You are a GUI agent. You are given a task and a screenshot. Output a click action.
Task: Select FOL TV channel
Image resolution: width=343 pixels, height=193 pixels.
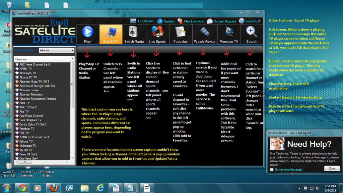[x=24, y=133]
